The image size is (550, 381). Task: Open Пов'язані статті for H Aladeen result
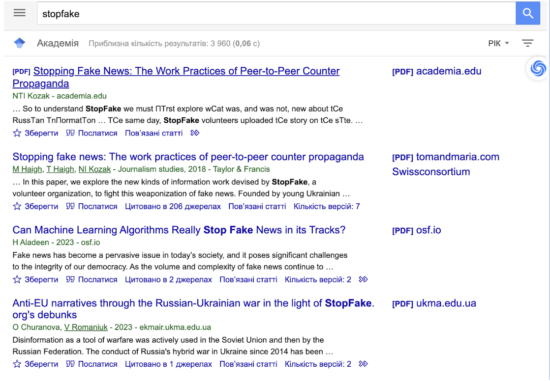(248, 279)
